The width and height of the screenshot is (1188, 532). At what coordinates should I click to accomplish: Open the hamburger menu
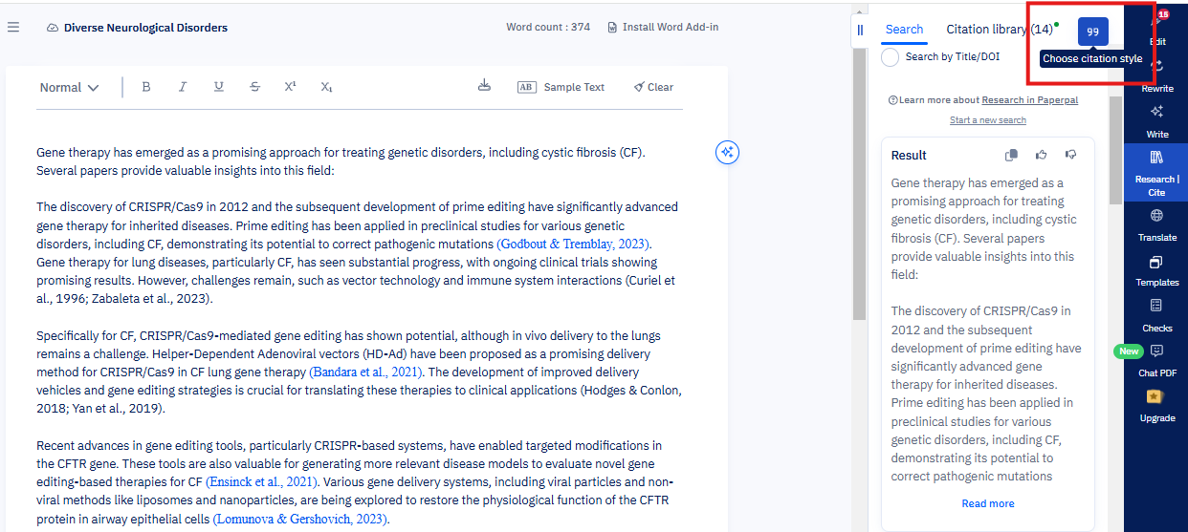[x=13, y=27]
